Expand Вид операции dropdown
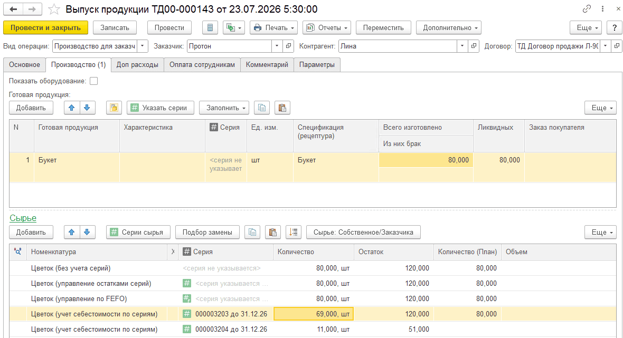Screen dimensions: 623x338 pos(143,46)
